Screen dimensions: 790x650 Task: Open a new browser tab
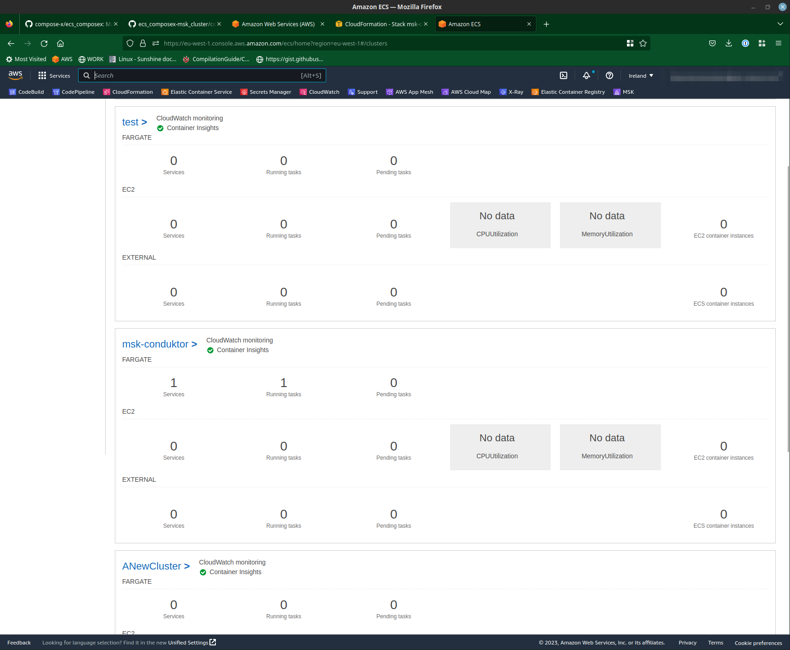pos(546,24)
